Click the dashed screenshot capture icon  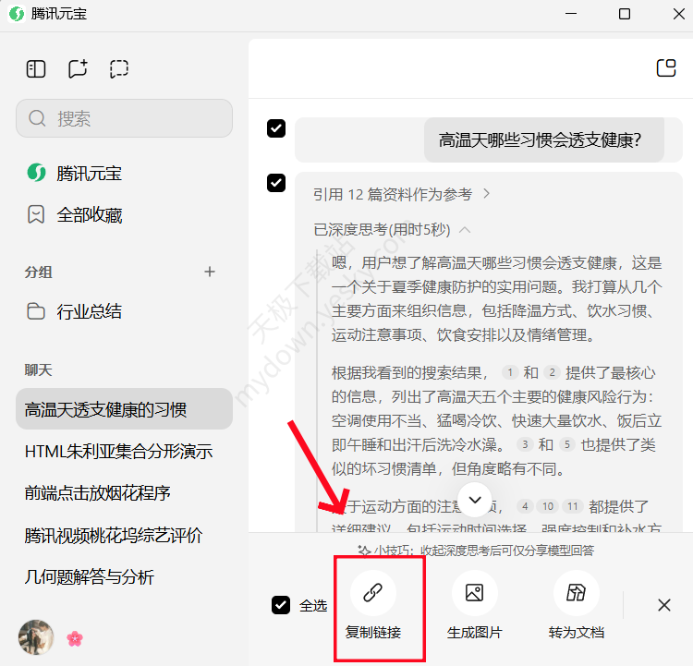(118, 68)
